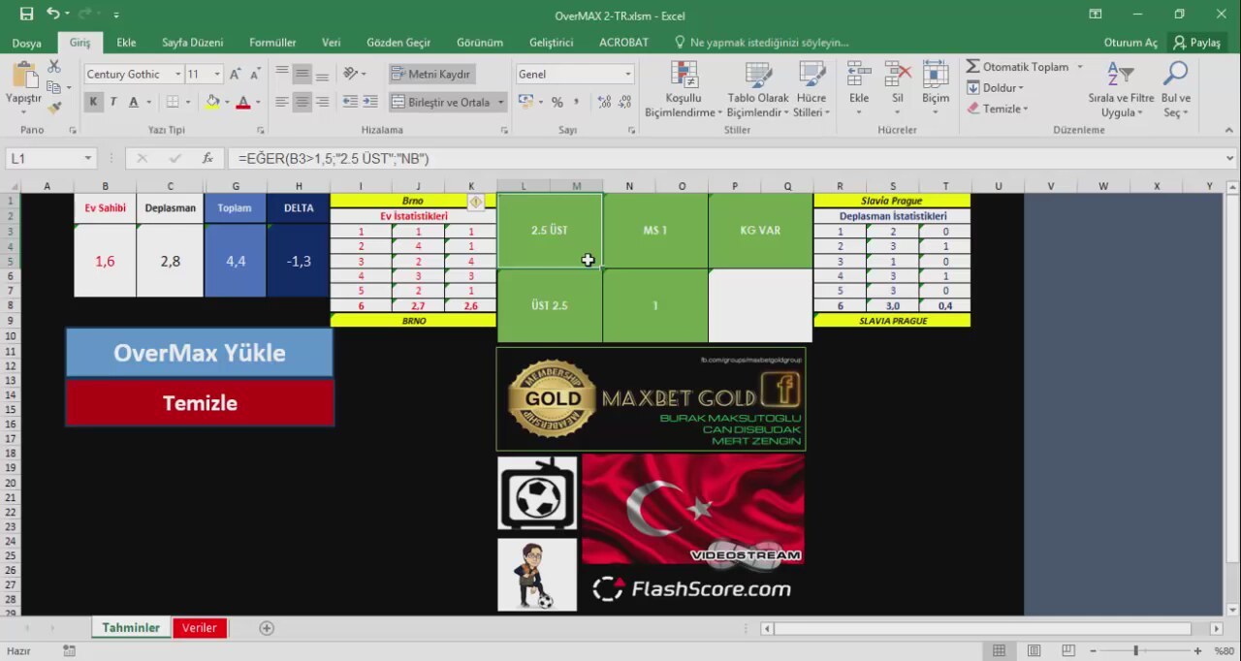Toggle middle vertical alignment

pyautogui.click(x=302, y=74)
